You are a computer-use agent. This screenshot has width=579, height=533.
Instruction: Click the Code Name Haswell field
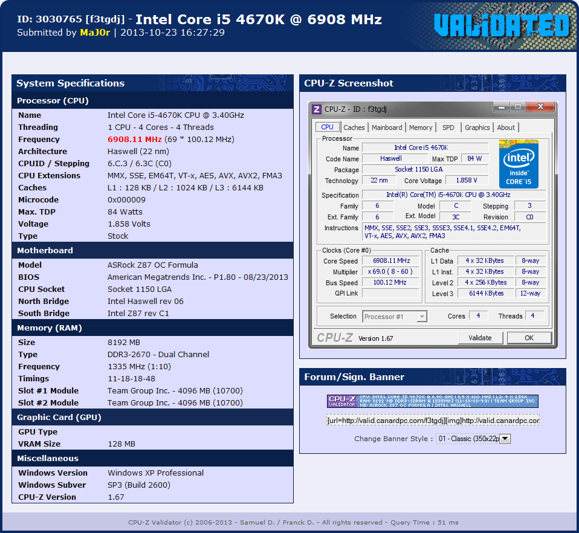tap(395, 158)
